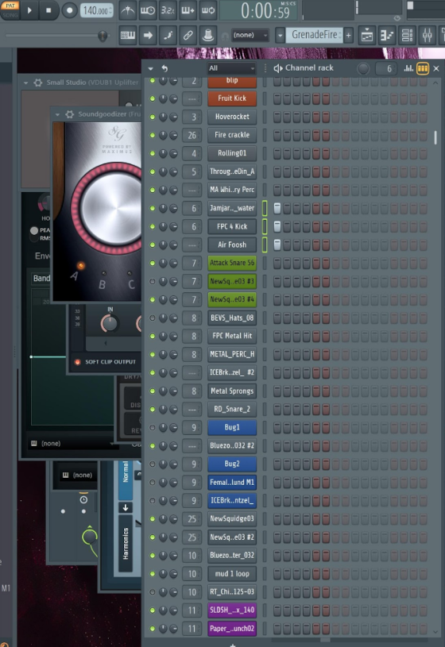The width and height of the screenshot is (445, 647).
Task: Open the Channel rack options menu arrow
Action: [150, 68]
